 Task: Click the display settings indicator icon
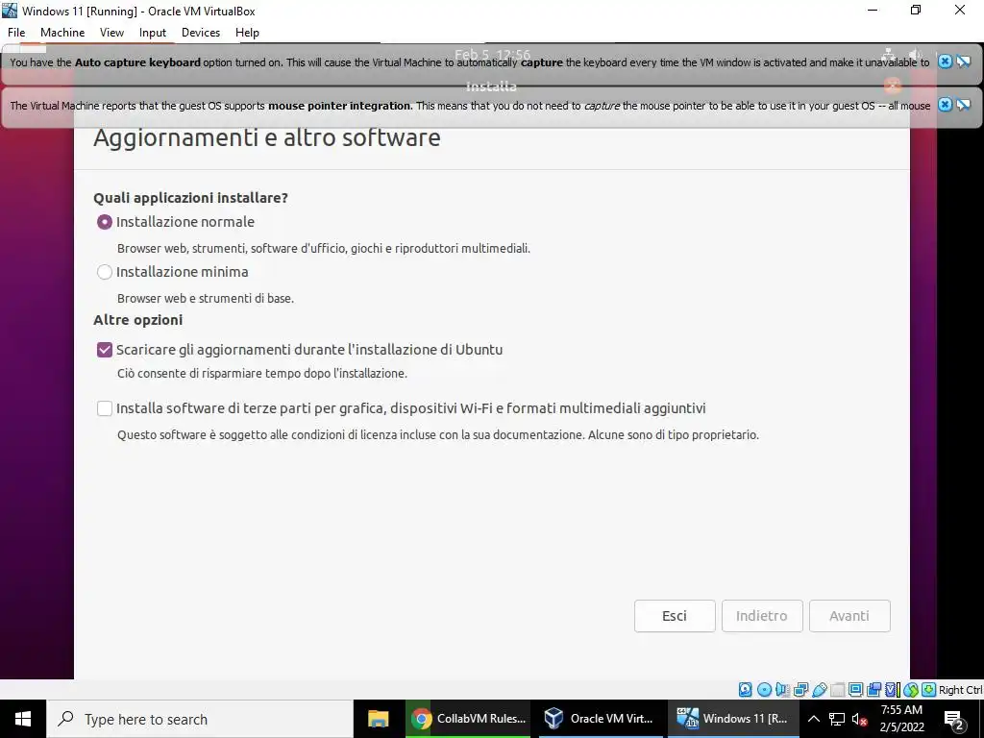[x=855, y=690]
